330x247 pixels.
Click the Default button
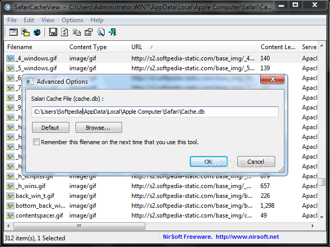click(x=51, y=128)
